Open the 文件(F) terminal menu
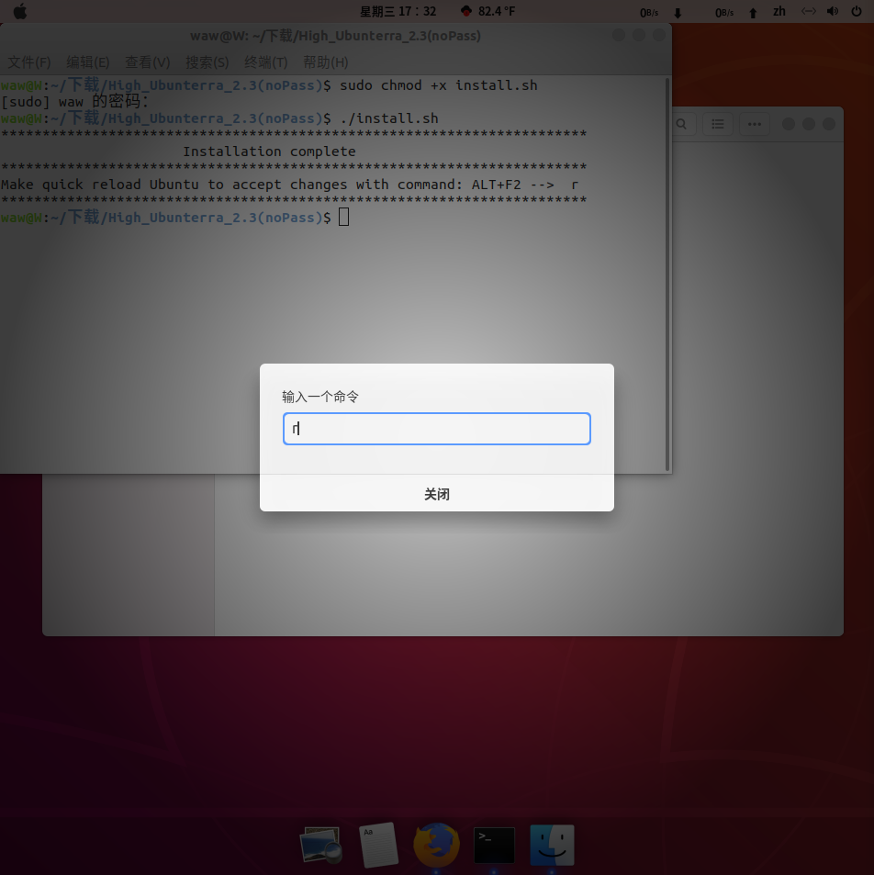This screenshot has height=875, width=874. (x=29, y=62)
